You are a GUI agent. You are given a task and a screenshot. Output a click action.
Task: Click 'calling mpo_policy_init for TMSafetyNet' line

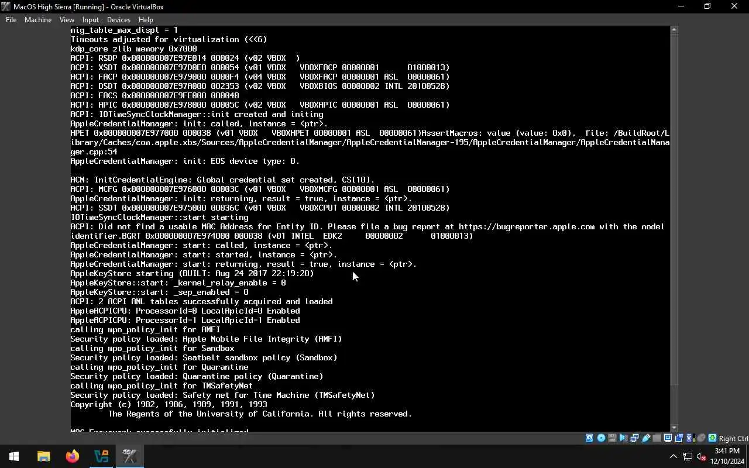tap(162, 386)
